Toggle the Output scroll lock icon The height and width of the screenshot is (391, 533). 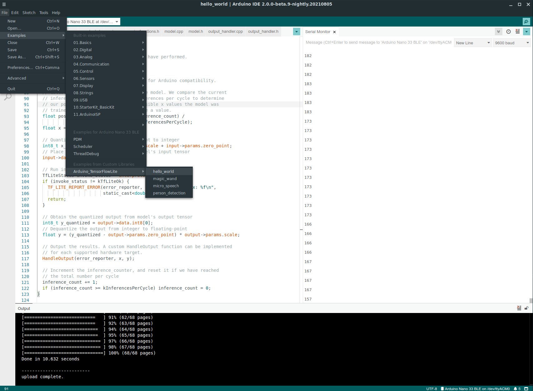[x=526, y=308]
